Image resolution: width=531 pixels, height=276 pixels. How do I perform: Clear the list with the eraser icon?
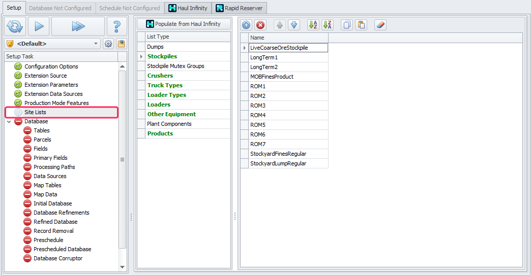click(x=380, y=25)
